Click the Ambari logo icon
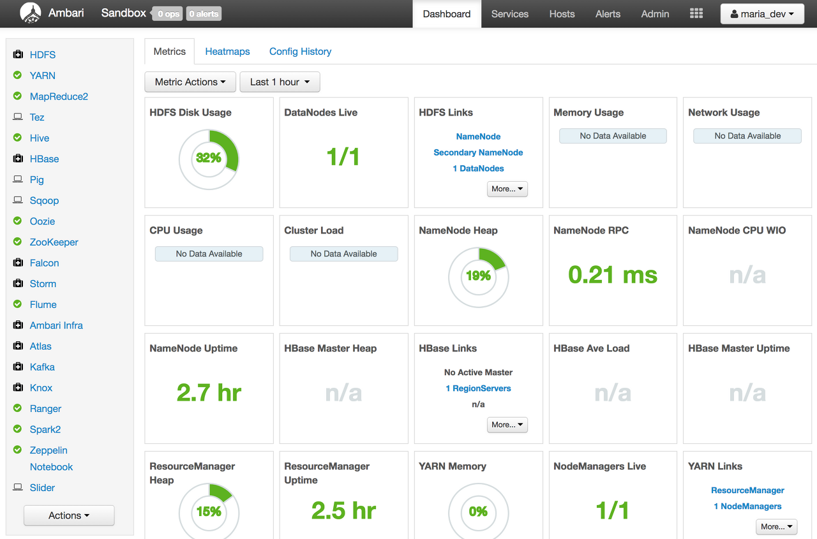The height and width of the screenshot is (539, 817). [x=30, y=13]
